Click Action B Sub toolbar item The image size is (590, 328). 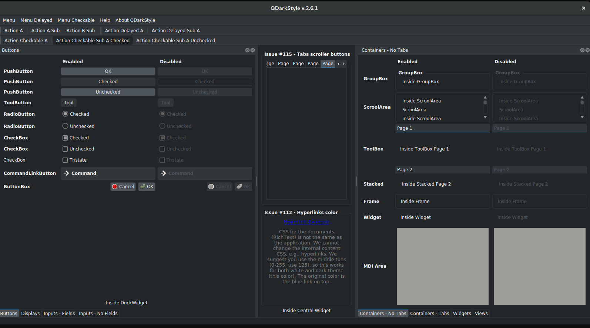[81, 31]
